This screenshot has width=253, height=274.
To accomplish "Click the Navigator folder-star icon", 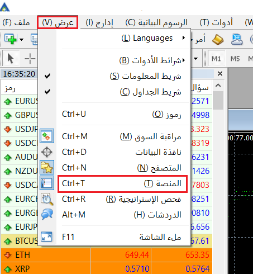I will click(47, 167).
